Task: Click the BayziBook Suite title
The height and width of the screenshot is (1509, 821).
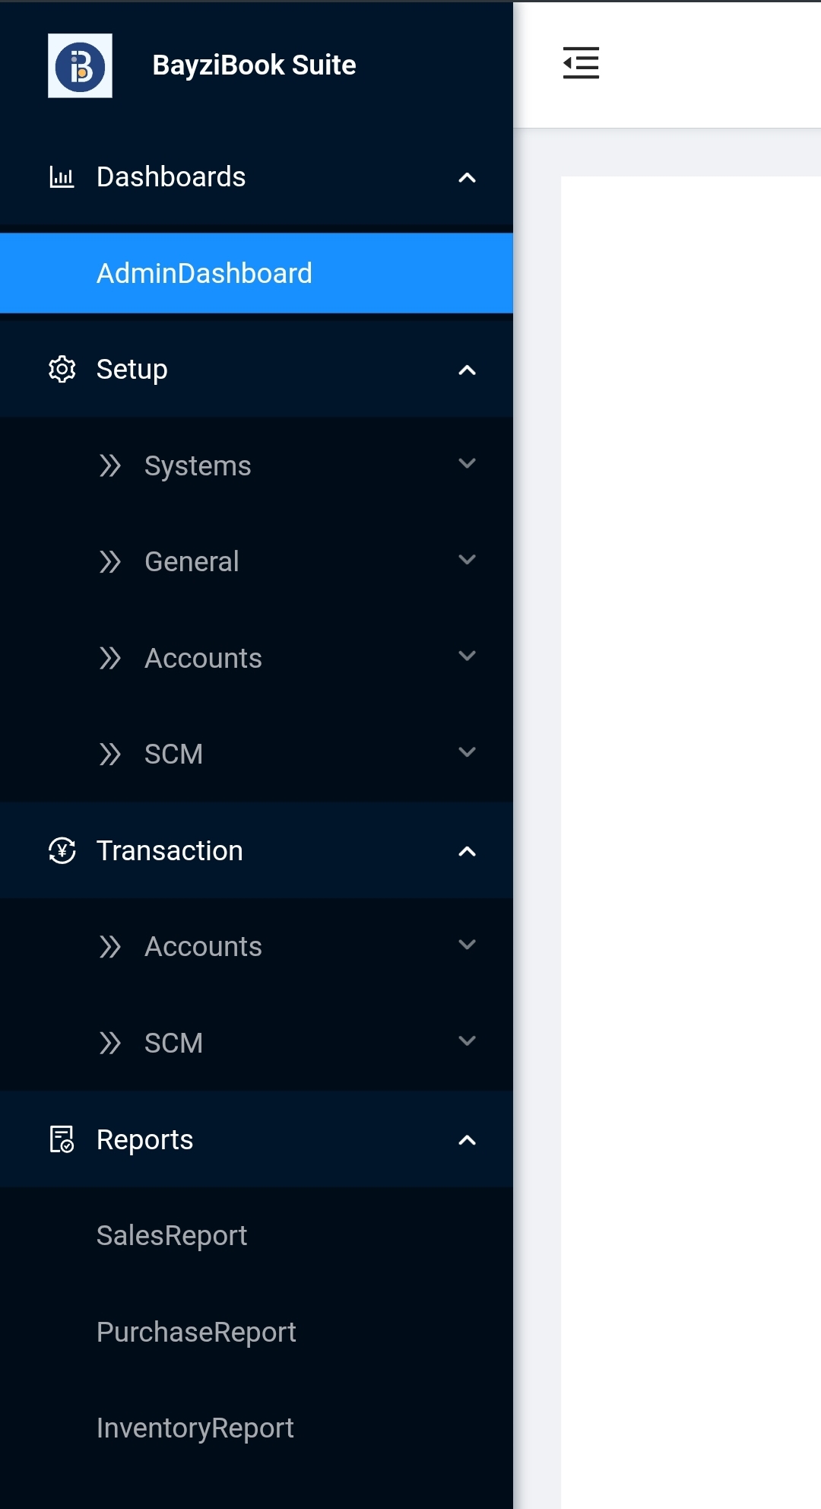Action: click(x=254, y=65)
